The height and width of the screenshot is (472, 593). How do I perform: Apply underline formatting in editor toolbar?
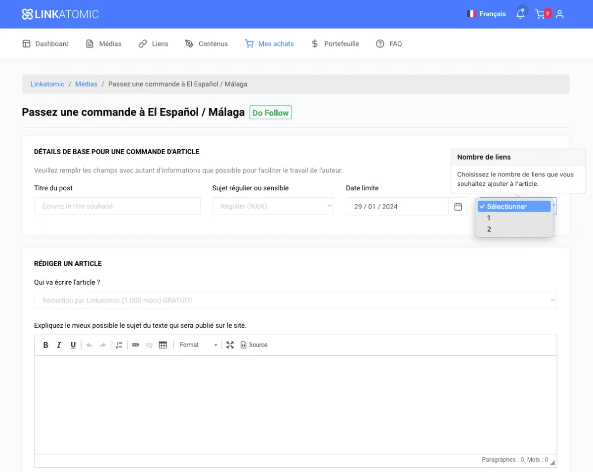click(73, 345)
